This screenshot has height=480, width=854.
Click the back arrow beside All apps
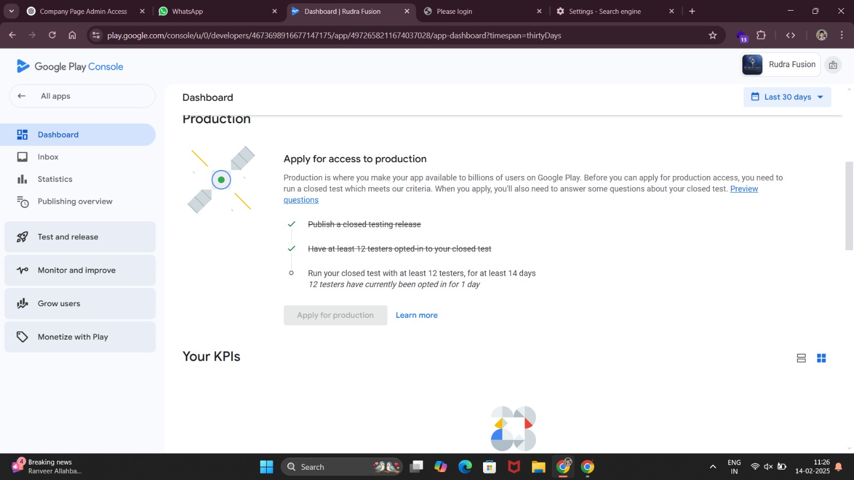tap(22, 96)
